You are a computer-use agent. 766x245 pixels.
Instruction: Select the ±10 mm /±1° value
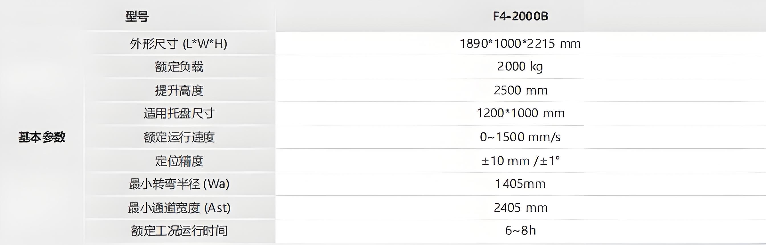click(x=520, y=161)
